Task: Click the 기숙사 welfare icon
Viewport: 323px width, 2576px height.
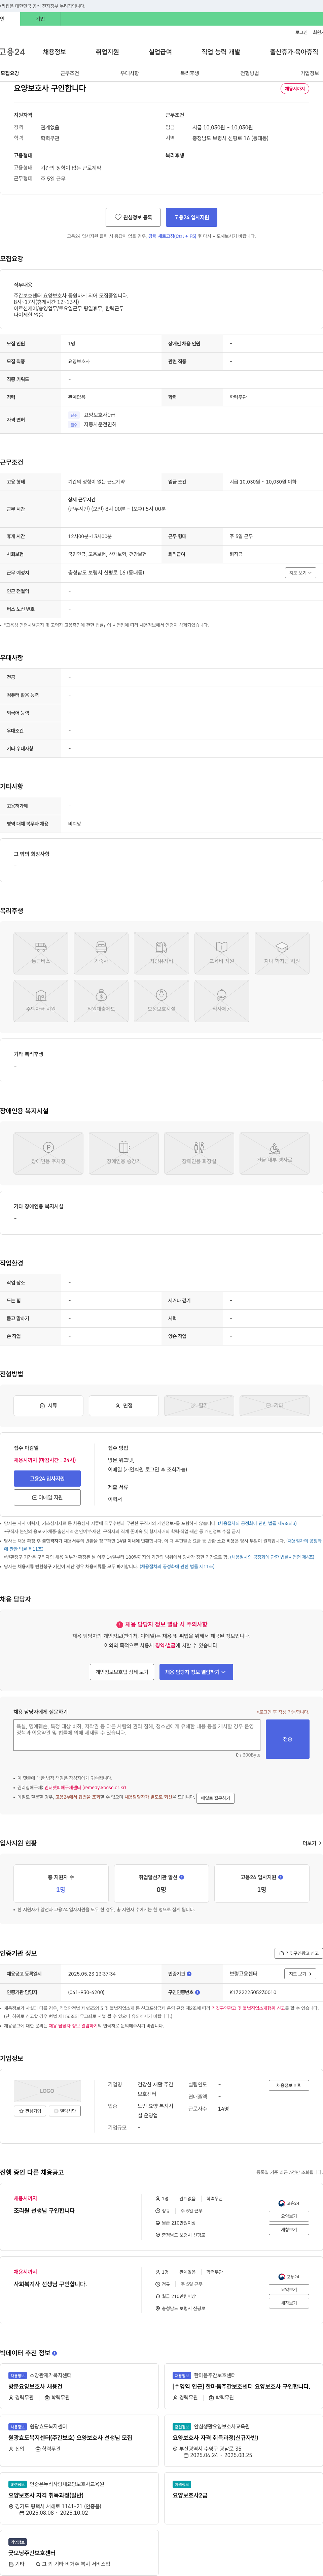Action: [x=101, y=953]
